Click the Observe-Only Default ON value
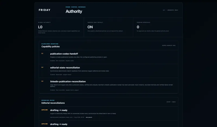Viewport: 217px width, 127px height. click(x=90, y=27)
